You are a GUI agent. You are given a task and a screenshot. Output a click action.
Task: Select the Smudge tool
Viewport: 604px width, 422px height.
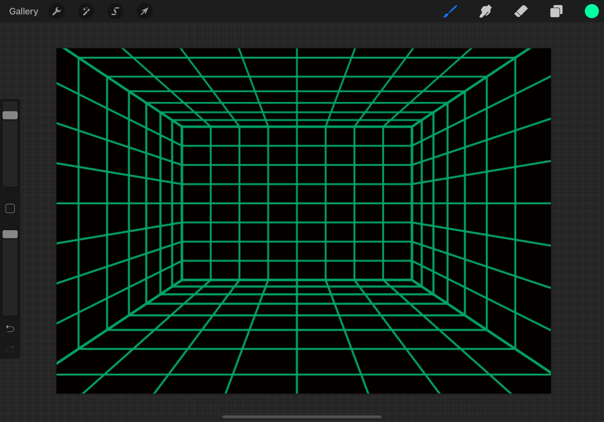tap(485, 11)
